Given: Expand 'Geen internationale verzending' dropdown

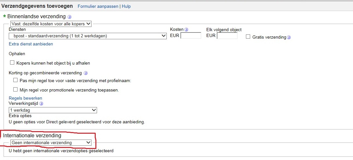Looking at the screenshot, I should point(51,142).
